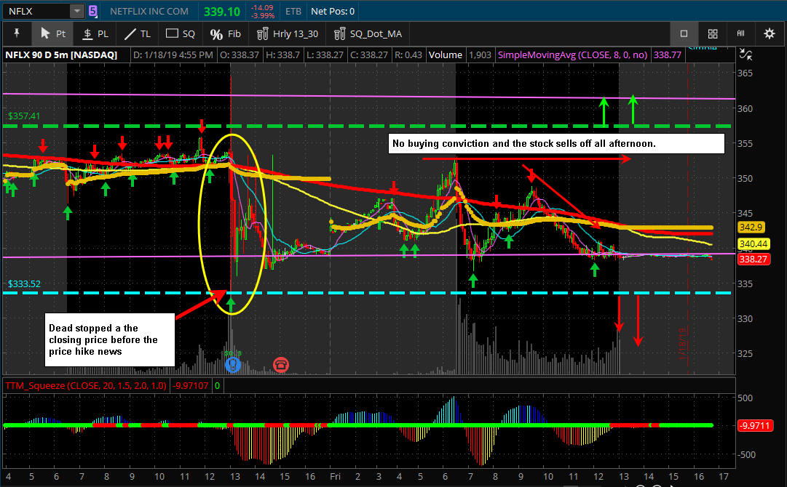
Task: Toggle the All charts layout button
Action: tap(740, 33)
